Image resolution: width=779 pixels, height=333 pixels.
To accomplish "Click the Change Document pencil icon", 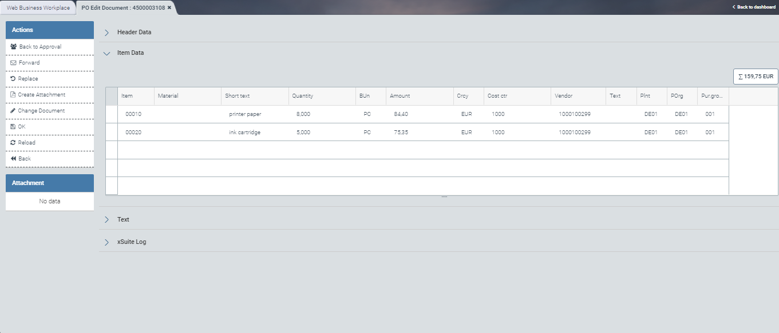I will (x=13, y=111).
